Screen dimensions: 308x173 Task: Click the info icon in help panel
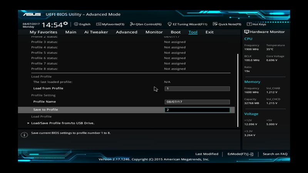[x=24, y=135]
